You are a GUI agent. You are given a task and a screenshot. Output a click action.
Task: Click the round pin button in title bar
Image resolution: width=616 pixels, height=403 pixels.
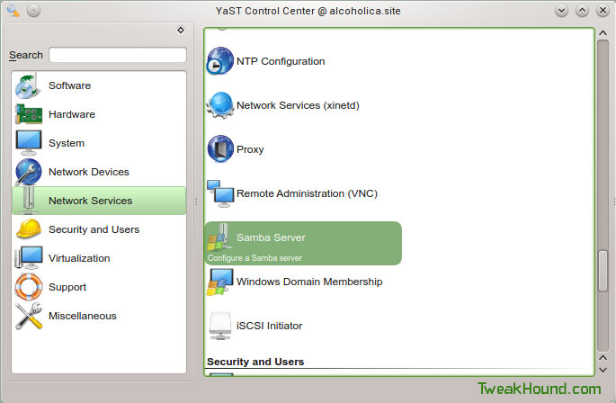pyautogui.click(x=34, y=11)
